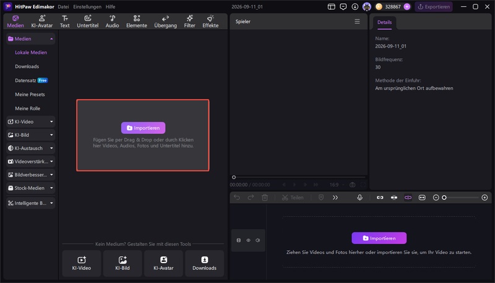Adjust the timeline zoom slider handle
The image size is (495, 283).
444,198
